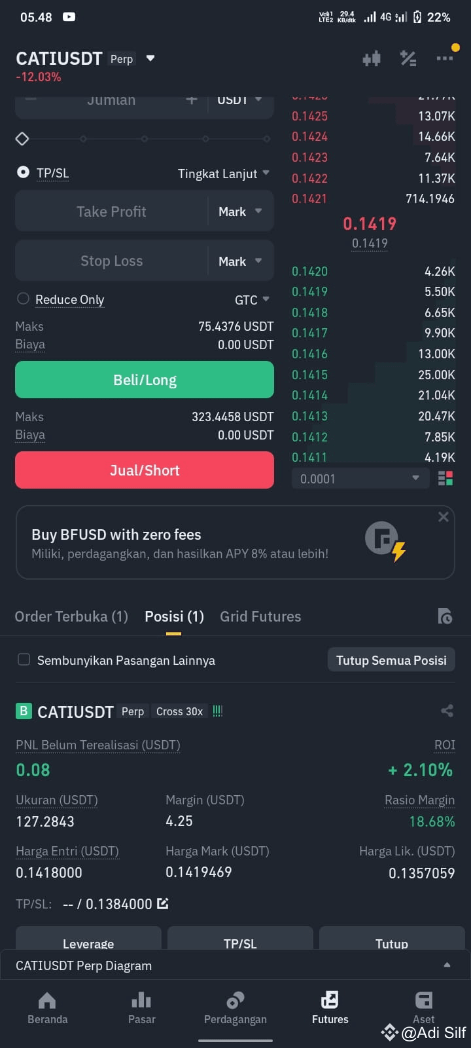The width and height of the screenshot is (471, 1048).
Task: Switch to the Grid Futures tab
Action: [x=260, y=616]
